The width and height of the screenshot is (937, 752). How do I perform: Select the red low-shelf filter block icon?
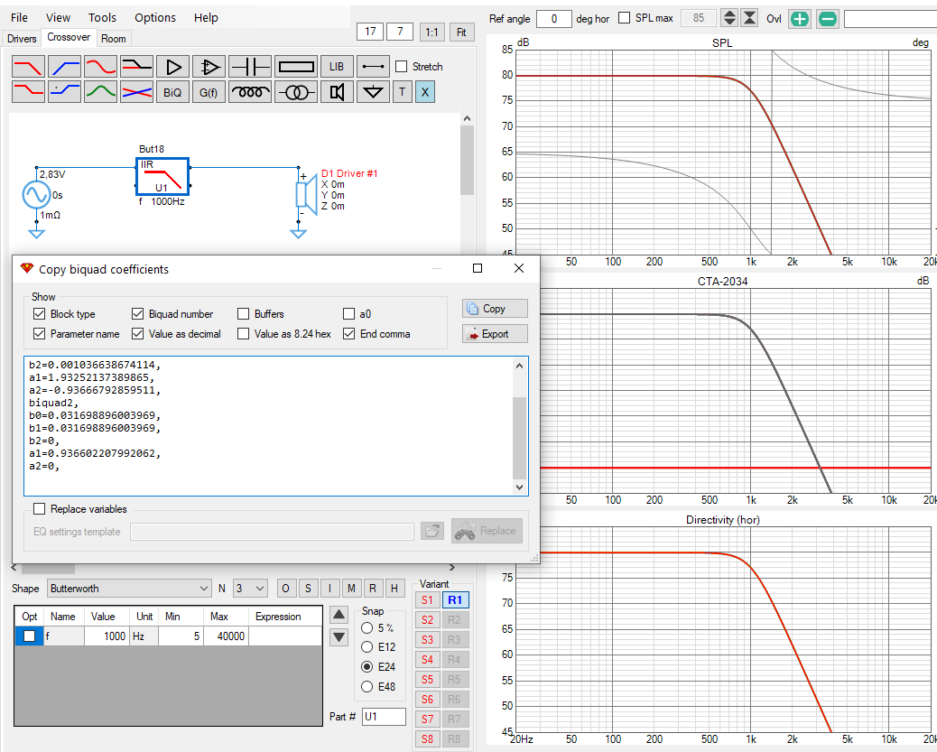coord(28,92)
